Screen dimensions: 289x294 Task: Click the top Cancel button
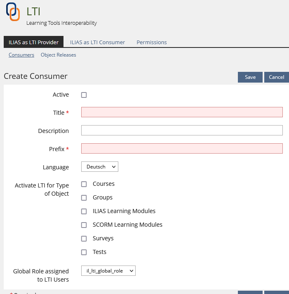point(276,77)
